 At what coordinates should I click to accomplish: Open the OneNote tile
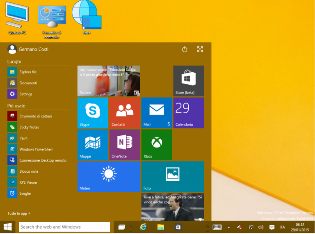(125, 145)
